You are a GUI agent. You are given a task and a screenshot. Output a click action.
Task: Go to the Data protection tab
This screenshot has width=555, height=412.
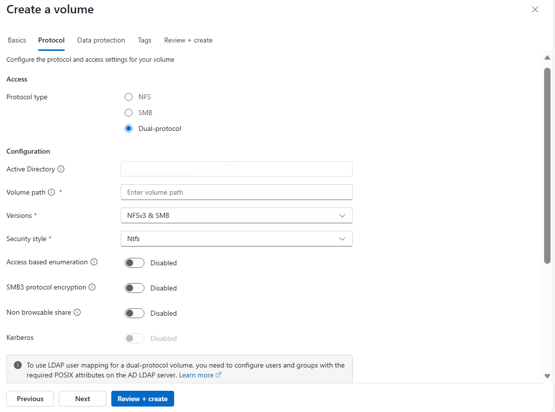pyautogui.click(x=101, y=41)
